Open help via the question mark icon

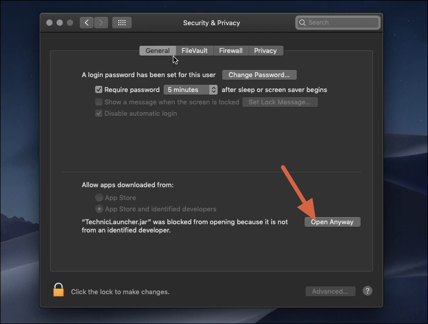tap(367, 291)
